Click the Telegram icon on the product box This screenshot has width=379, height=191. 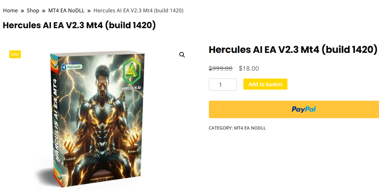tap(64, 67)
